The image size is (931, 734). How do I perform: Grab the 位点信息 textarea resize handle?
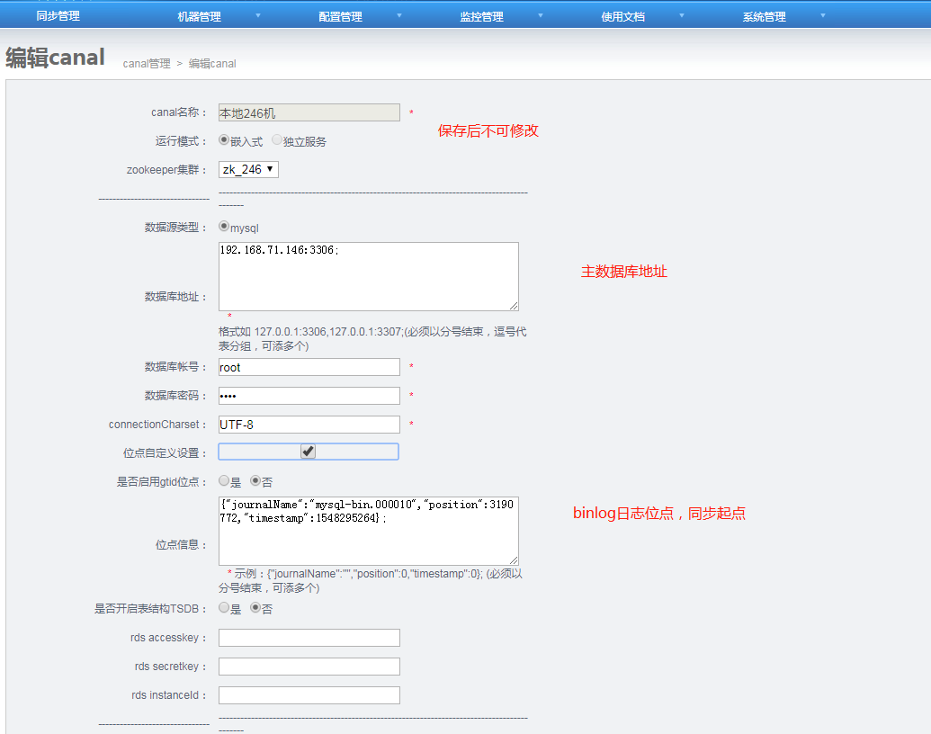coord(514,560)
